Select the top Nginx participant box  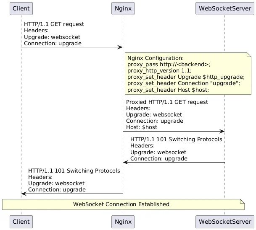(123, 8)
